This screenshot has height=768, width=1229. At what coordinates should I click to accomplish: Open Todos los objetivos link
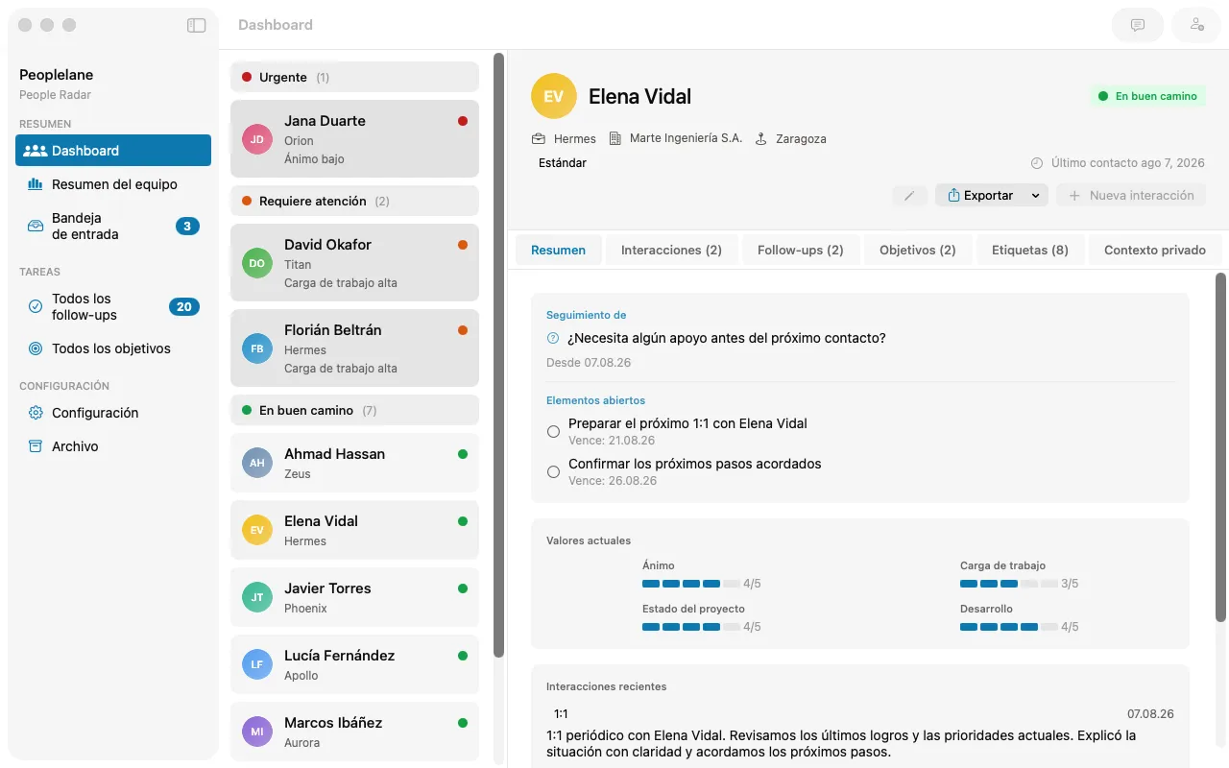[113, 348]
